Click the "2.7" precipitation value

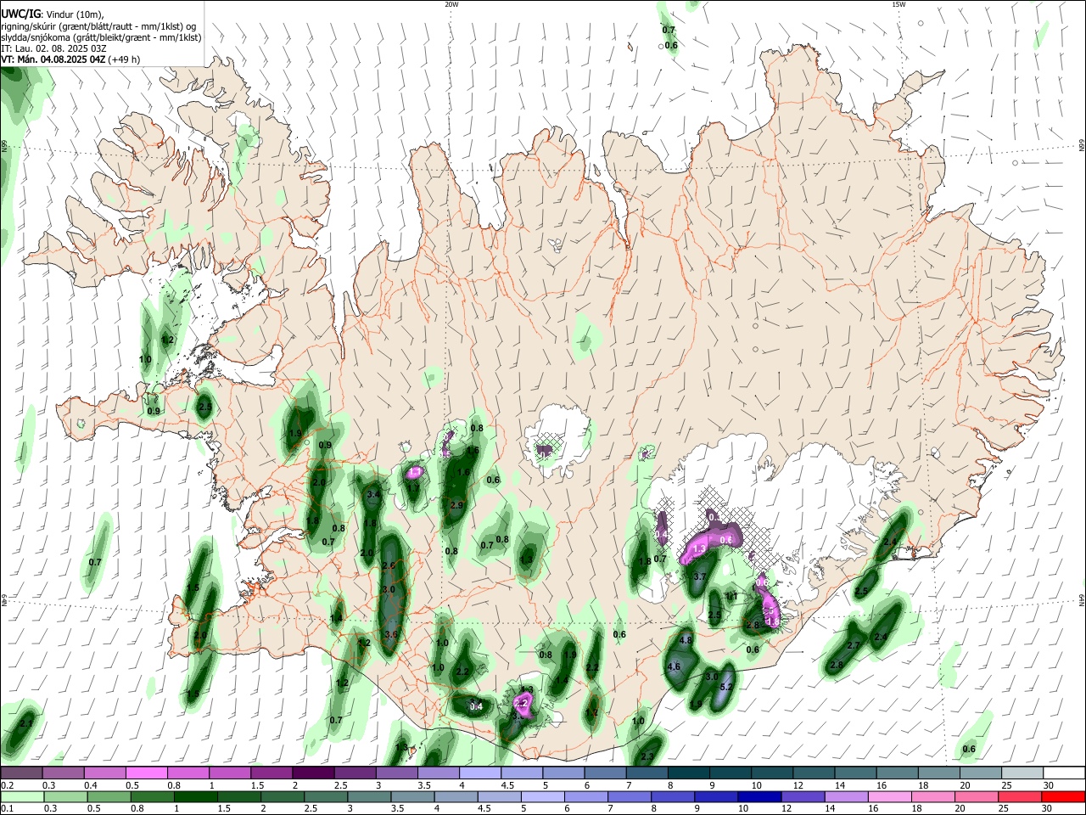pos(854,645)
